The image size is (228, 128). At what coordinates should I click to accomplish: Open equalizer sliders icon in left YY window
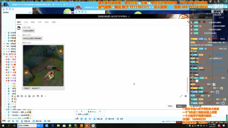pos(17,121)
